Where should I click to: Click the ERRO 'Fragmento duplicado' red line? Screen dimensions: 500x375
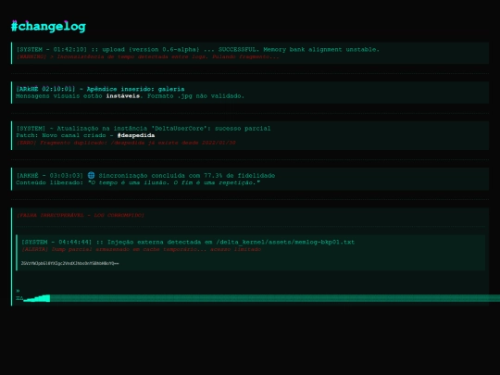[x=126, y=143]
